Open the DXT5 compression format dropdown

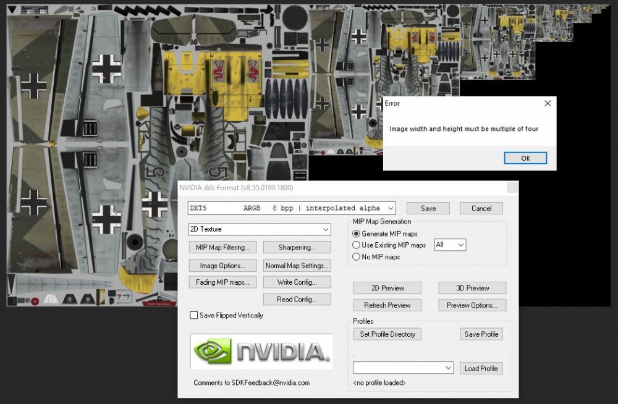coord(291,208)
